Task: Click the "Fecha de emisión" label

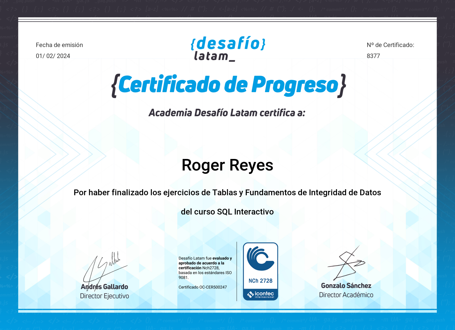Action: pos(59,45)
